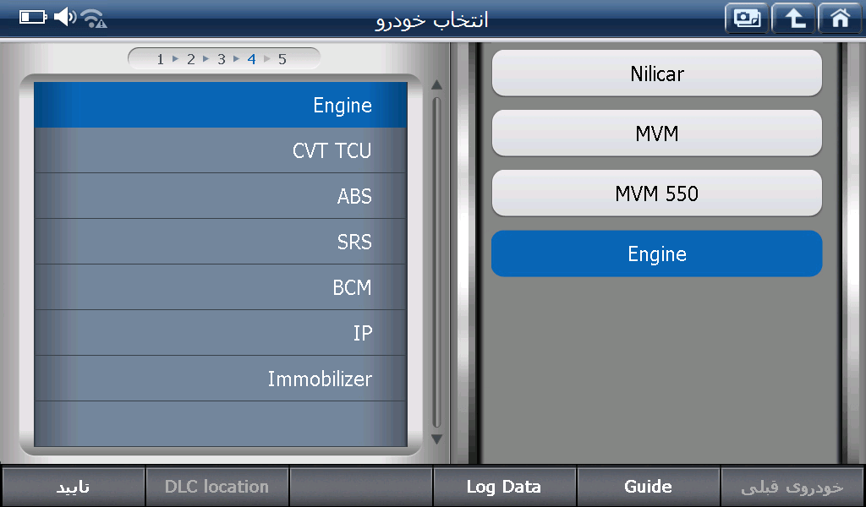Select the BCM module entry
The height and width of the screenshot is (507, 866).
click(220, 288)
